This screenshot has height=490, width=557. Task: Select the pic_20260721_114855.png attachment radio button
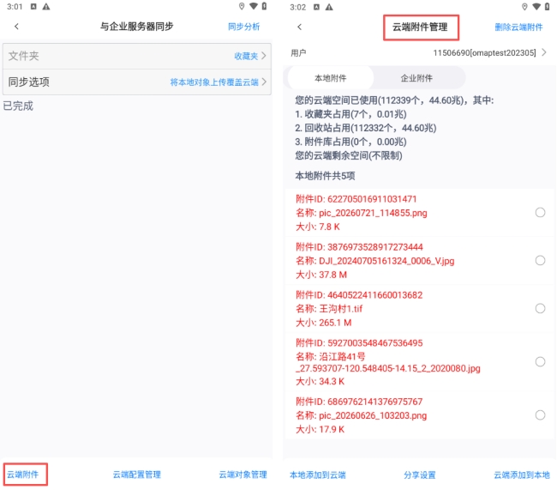click(540, 213)
